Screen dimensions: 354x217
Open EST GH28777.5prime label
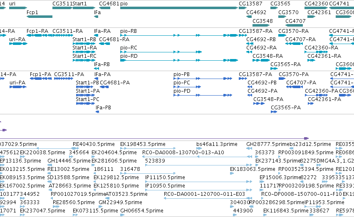pos(268,144)
